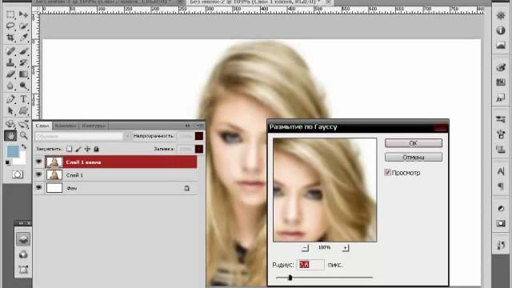Activate the first document tab
The width and height of the screenshot is (512, 288).
[106, 2]
